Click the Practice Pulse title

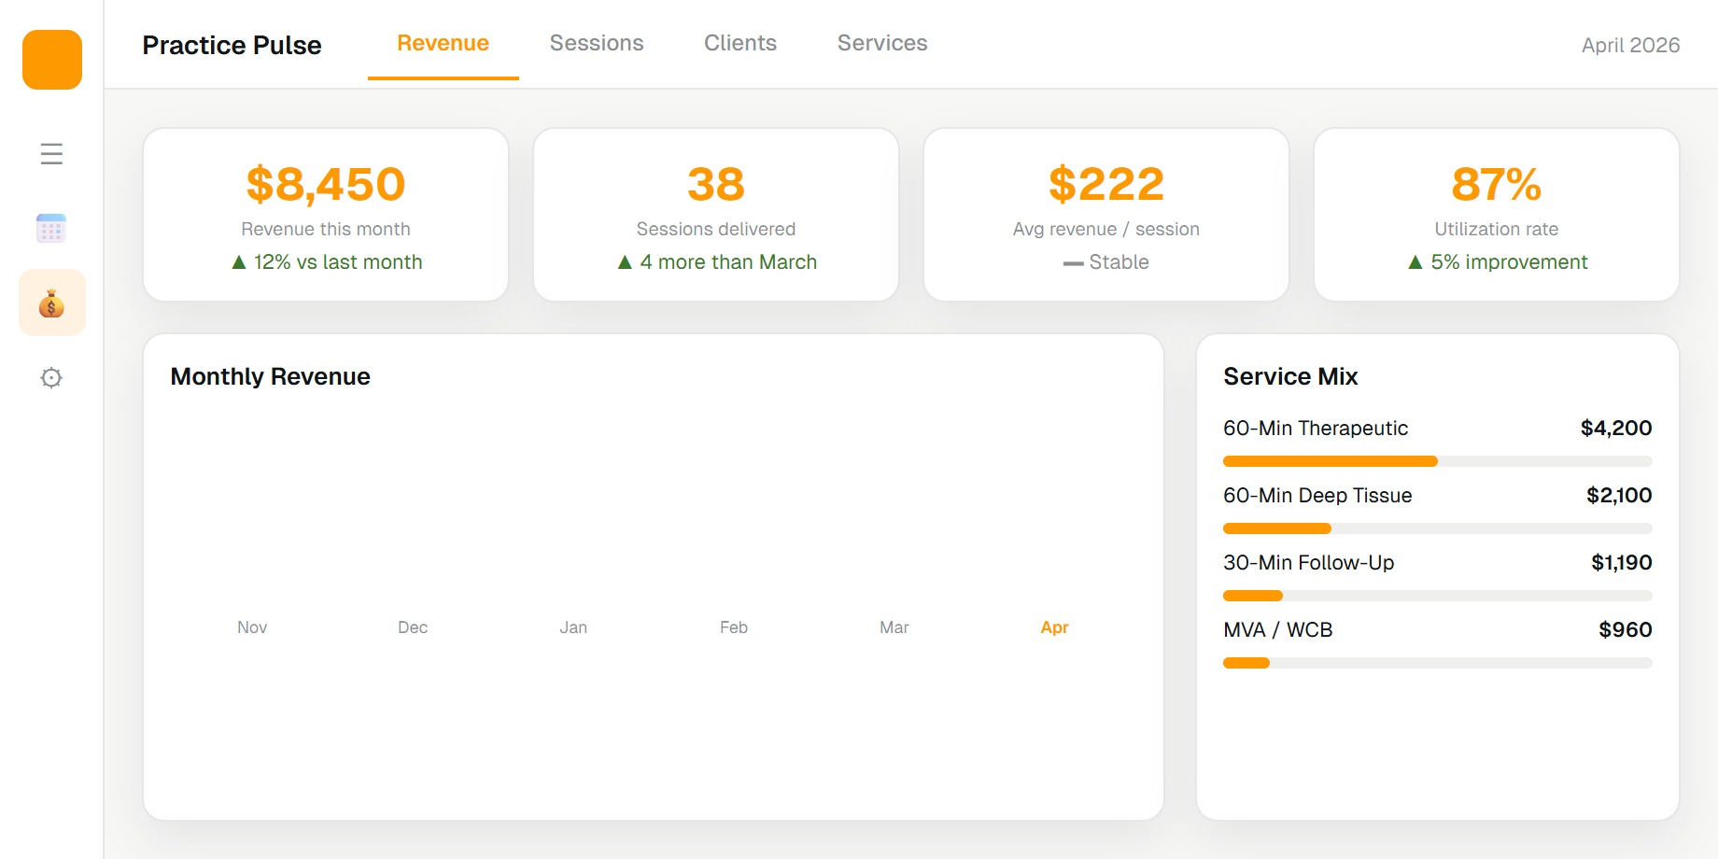[x=232, y=45]
